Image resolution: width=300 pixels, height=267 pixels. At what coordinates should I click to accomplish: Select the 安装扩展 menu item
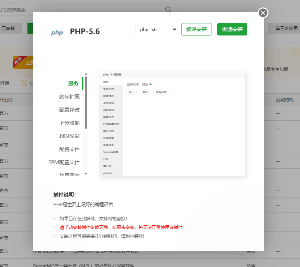coord(69,97)
